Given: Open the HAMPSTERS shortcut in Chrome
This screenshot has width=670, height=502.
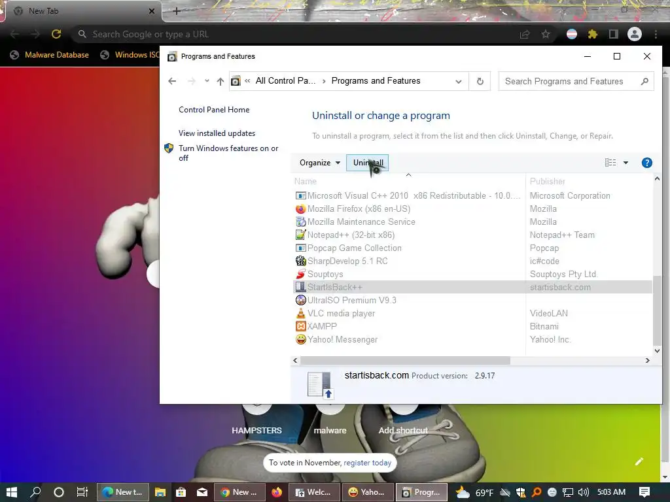Looking at the screenshot, I should pos(256,430).
